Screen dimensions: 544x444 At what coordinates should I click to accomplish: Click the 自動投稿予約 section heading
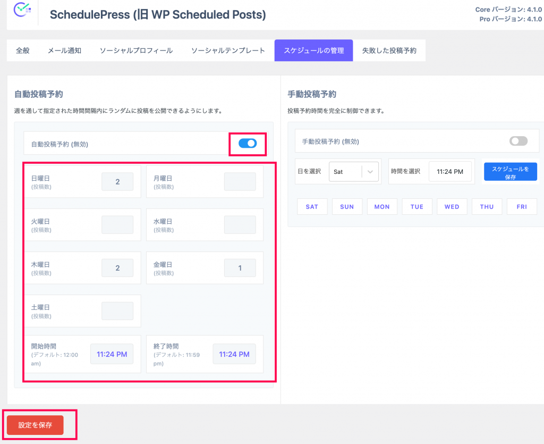pyautogui.click(x=38, y=94)
